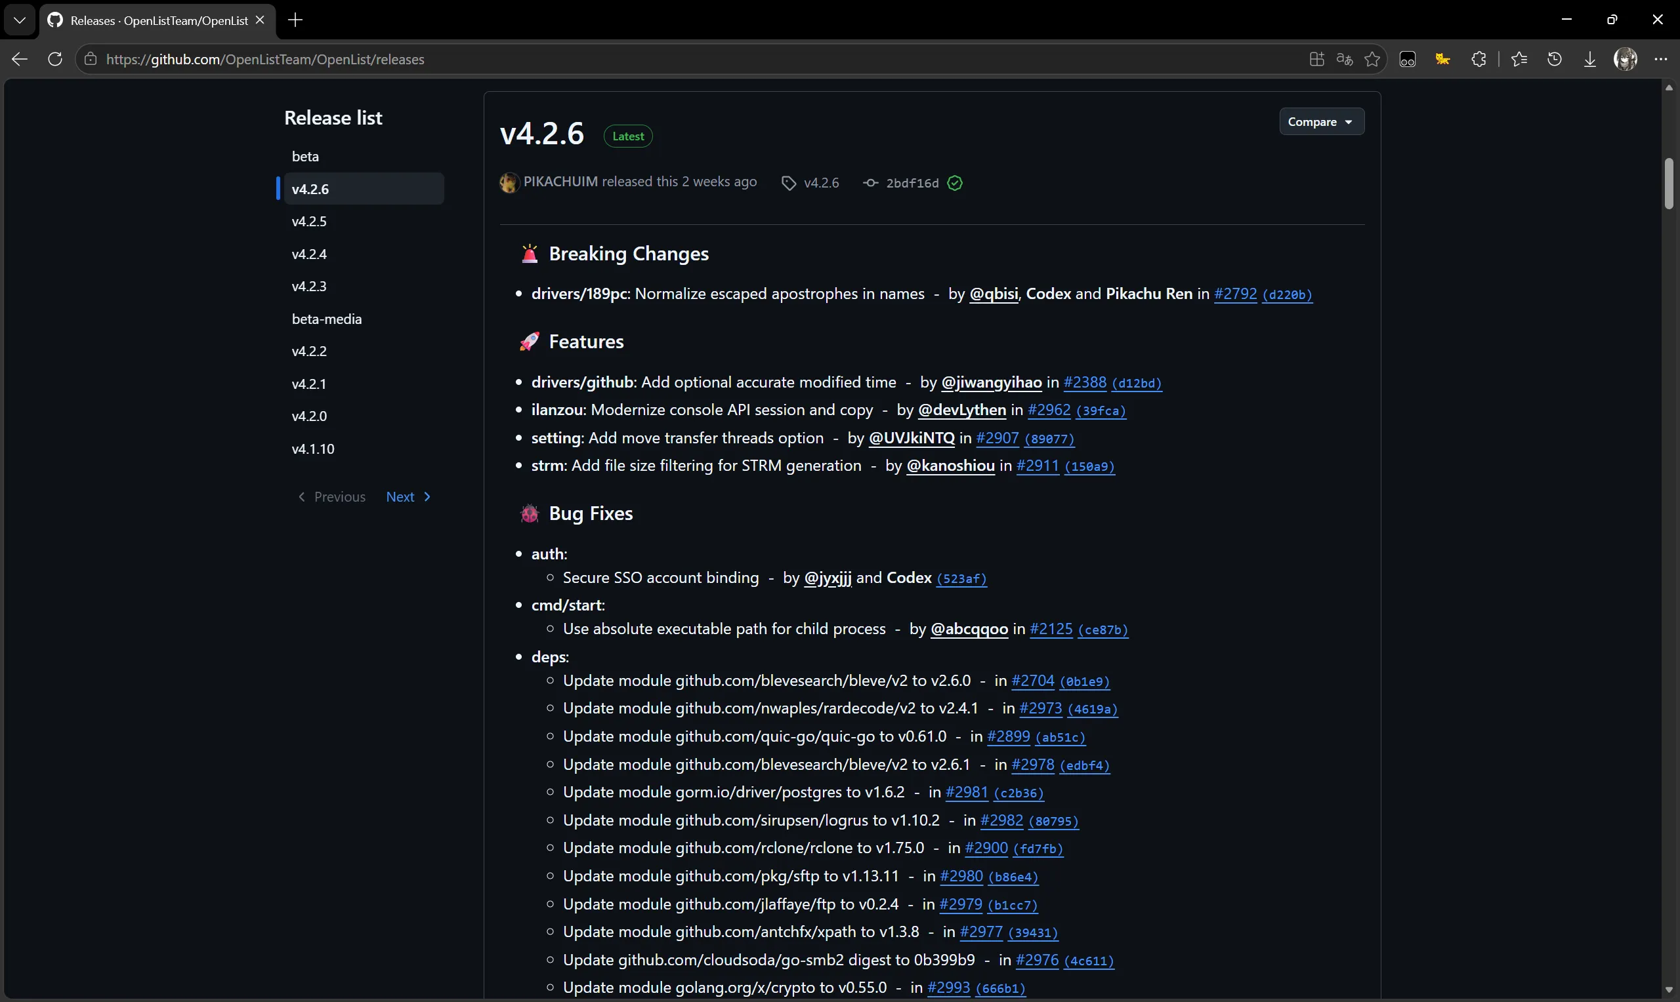Go back using browser back arrow
Screen dimensions: 1680x1002
coord(20,60)
